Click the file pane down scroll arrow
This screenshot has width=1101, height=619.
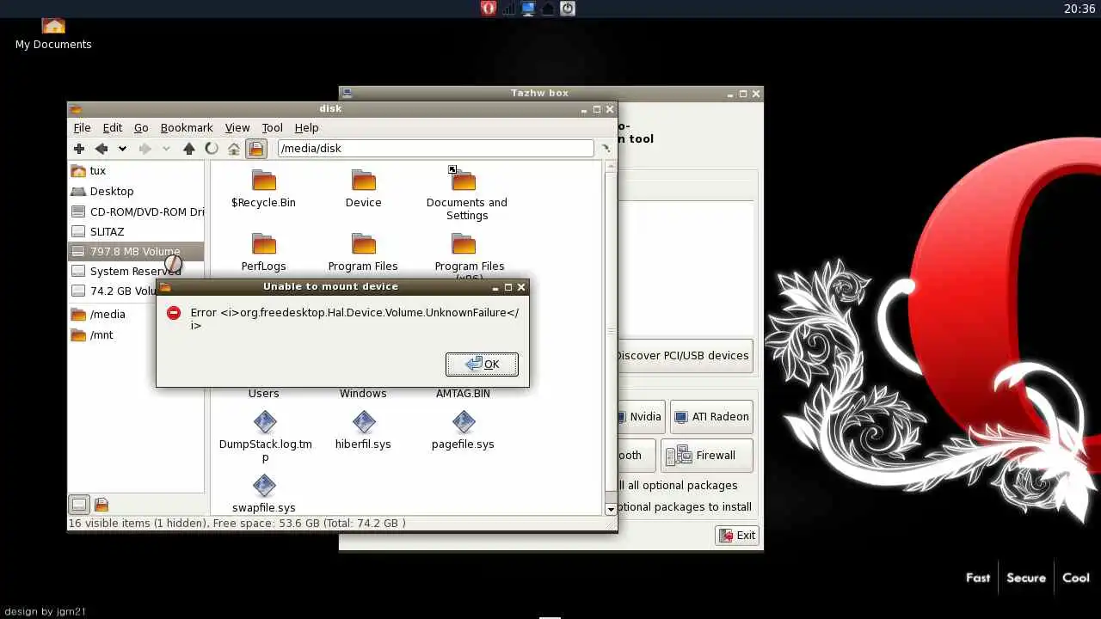[x=611, y=509]
